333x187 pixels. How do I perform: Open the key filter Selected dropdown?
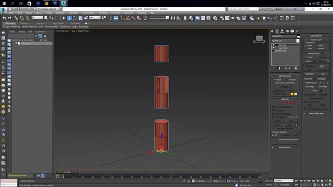pos(284,181)
